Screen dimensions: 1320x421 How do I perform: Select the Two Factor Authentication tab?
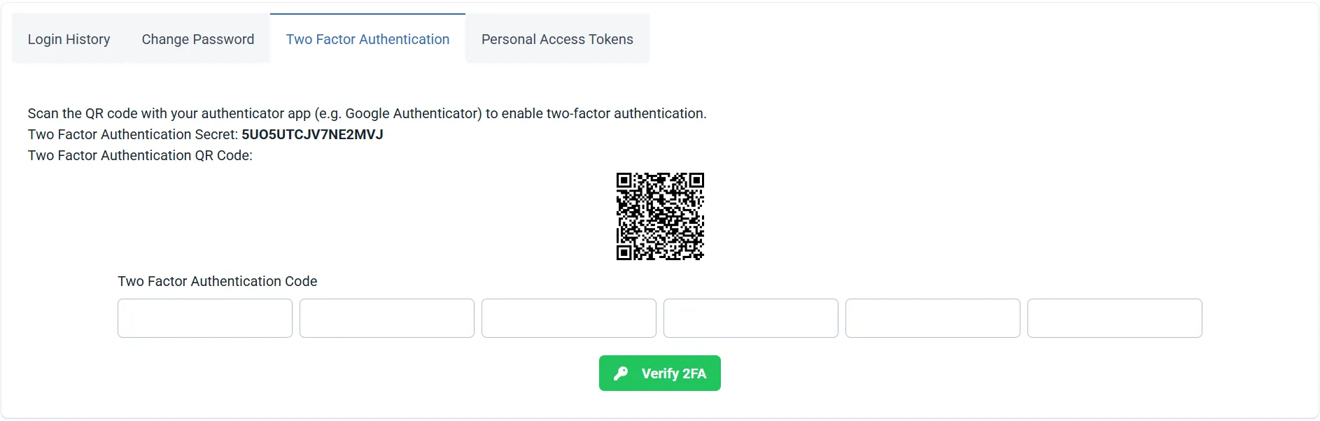[367, 39]
